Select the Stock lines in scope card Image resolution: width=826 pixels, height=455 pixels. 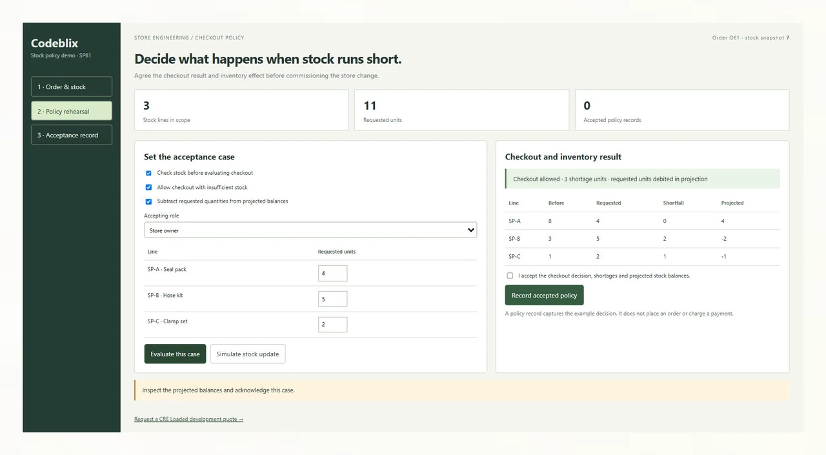pyautogui.click(x=241, y=110)
